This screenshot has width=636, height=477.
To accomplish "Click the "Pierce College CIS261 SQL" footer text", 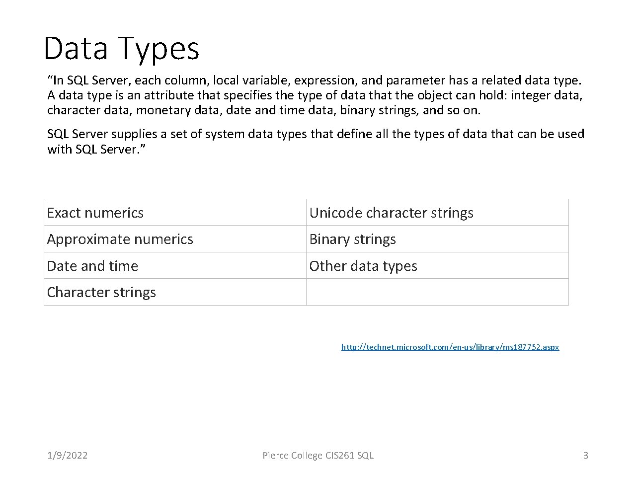I will pos(318,455).
